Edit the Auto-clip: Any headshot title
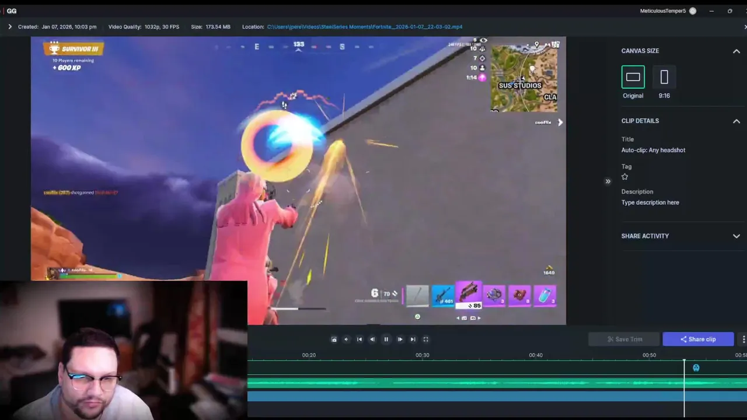Screen dimensions: 747x420 (653, 150)
